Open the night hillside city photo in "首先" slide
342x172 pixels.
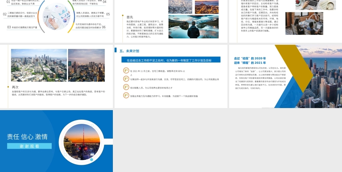pos(207,6)
